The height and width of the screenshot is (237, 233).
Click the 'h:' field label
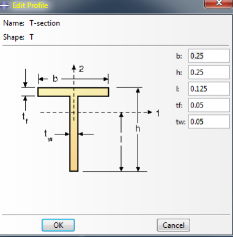[179, 72]
